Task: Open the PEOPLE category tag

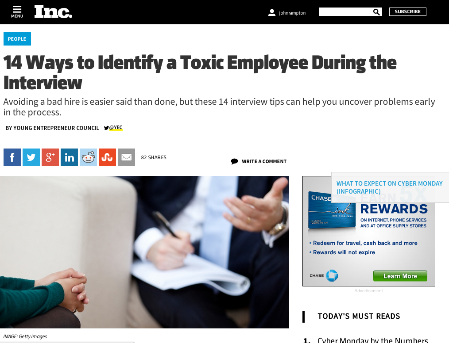Action: point(17,39)
